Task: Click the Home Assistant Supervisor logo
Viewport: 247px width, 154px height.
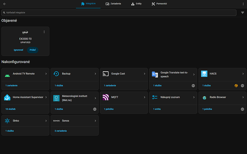Action: (x=7, y=97)
